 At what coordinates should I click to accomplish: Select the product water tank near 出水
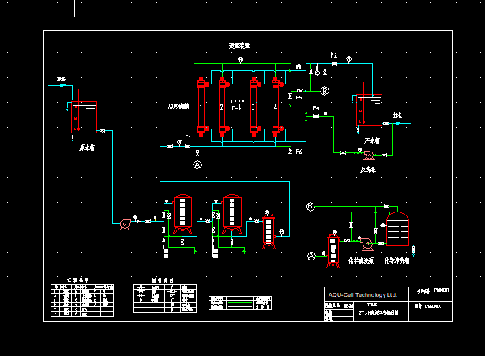click(x=370, y=110)
